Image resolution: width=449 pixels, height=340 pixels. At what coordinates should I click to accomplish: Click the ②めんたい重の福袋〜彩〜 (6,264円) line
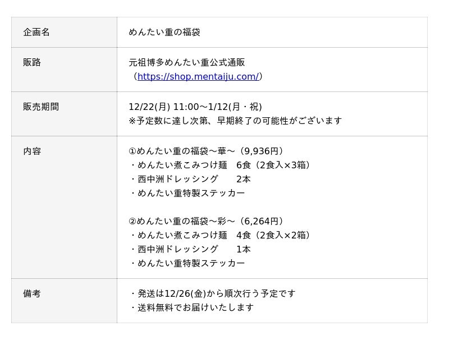click(x=207, y=222)
